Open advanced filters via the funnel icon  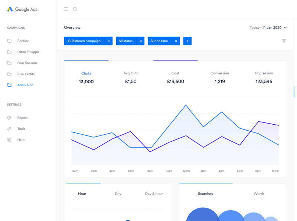[284, 41]
